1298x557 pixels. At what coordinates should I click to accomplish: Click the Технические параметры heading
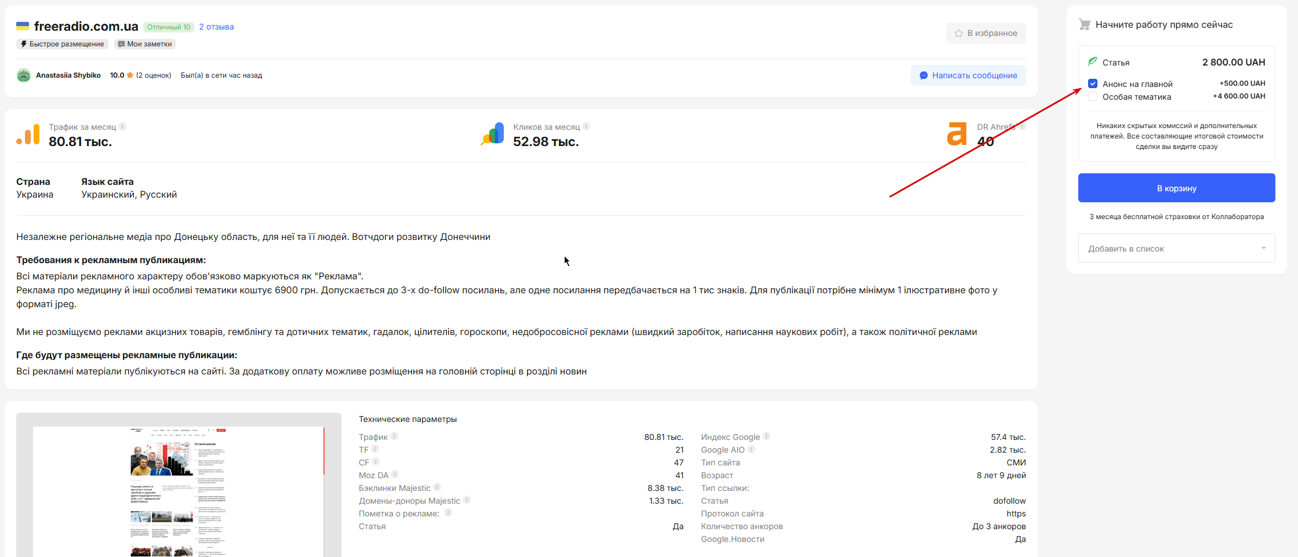click(x=408, y=419)
